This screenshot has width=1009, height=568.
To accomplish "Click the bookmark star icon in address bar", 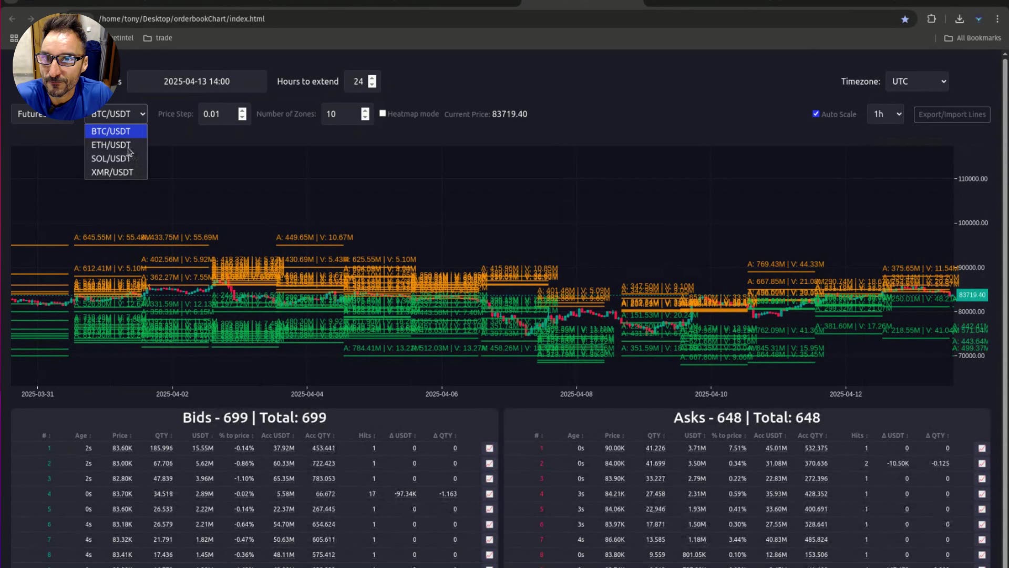I will [x=905, y=19].
